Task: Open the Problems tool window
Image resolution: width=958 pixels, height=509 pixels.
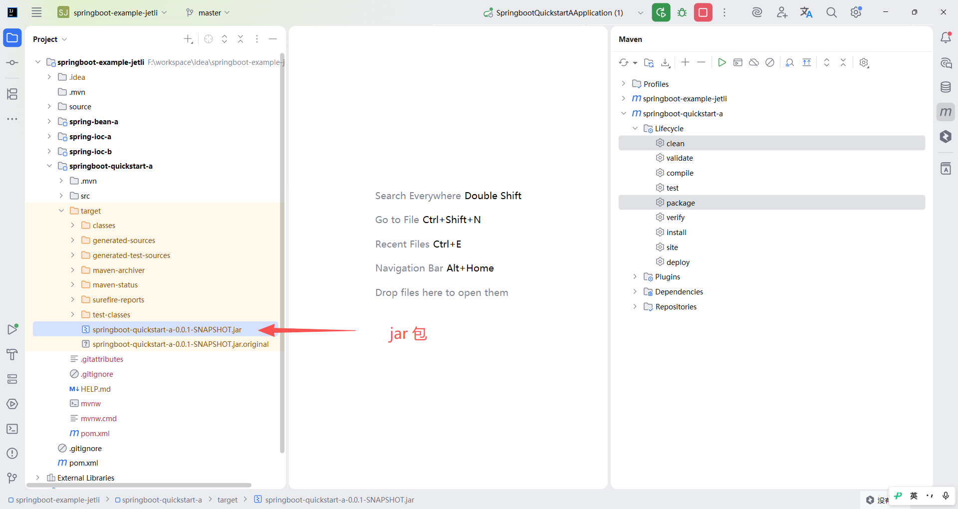Action: (12, 453)
